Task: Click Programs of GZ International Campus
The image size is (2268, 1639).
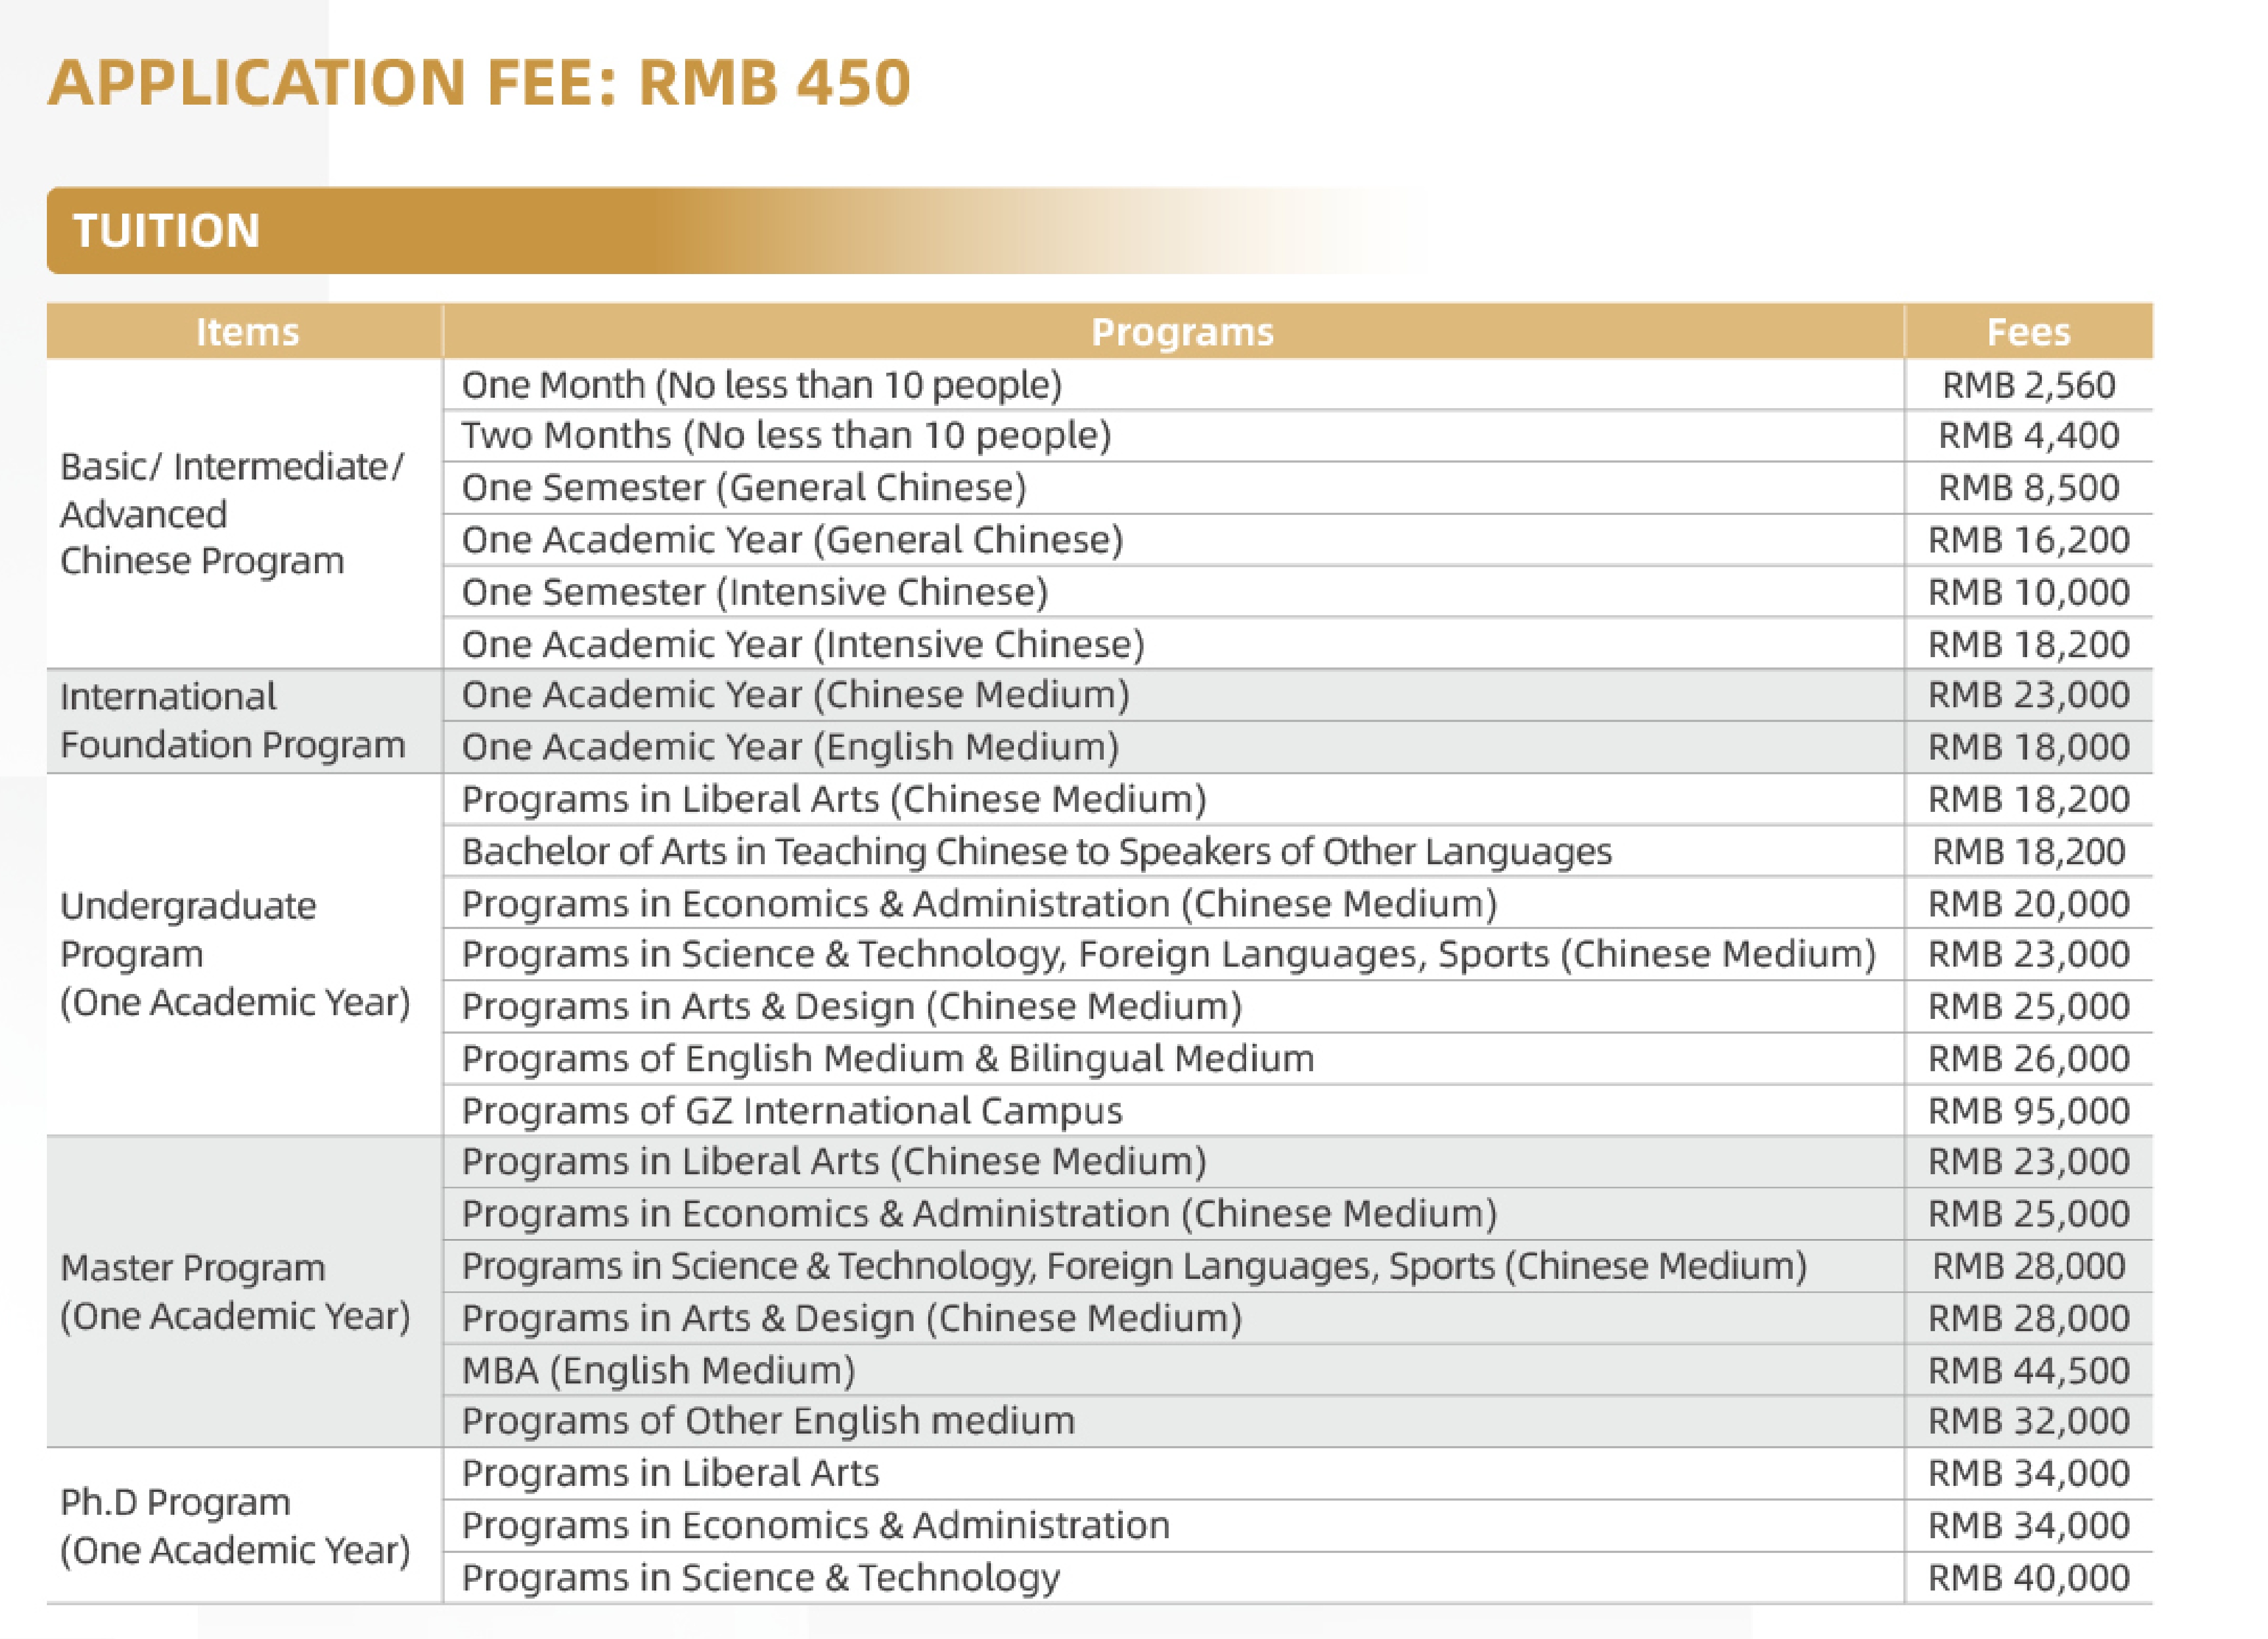Action: (x=792, y=1110)
